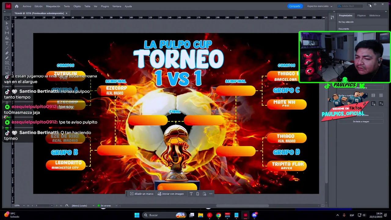This screenshot has width=391, height=220.
Task: Open the page number dropdown
Action: coord(52,206)
